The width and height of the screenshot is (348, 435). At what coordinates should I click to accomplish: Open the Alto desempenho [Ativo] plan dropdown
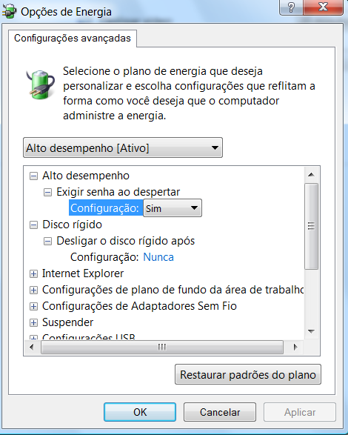(123, 147)
